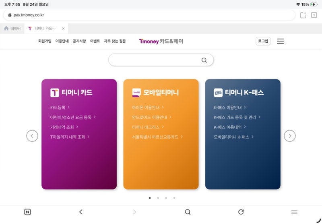
Task: Close the 티머니 카드 tab
Action: coord(63,28)
